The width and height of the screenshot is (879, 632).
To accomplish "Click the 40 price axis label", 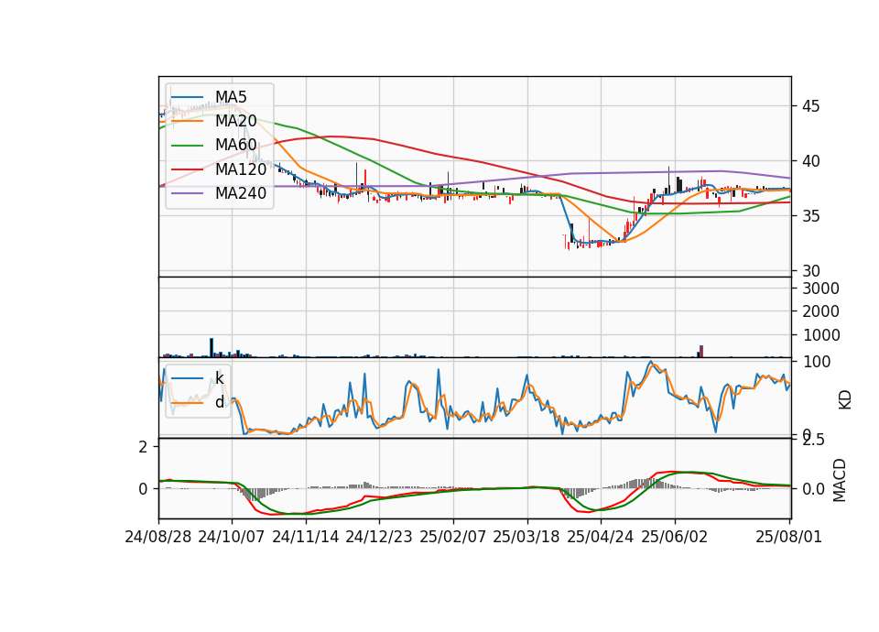I will (810, 161).
